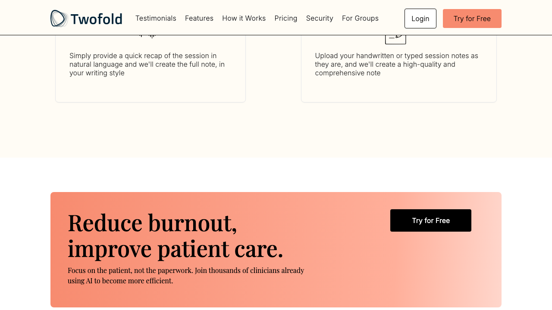Click the Twofold logo icon
Image resolution: width=552 pixels, height=310 pixels.
click(59, 19)
